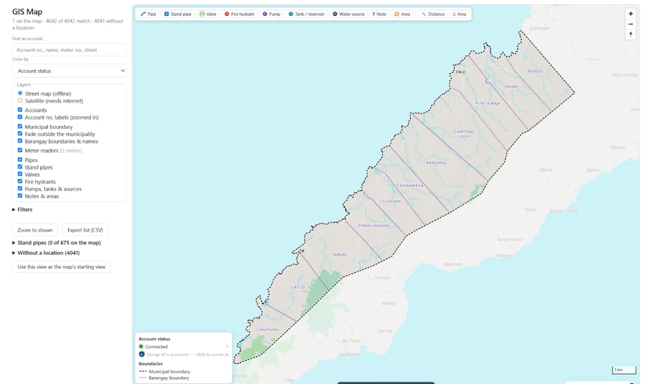The image size is (648, 384).
Task: Click the PANALINGAAN barangay label
Action: coord(373,226)
